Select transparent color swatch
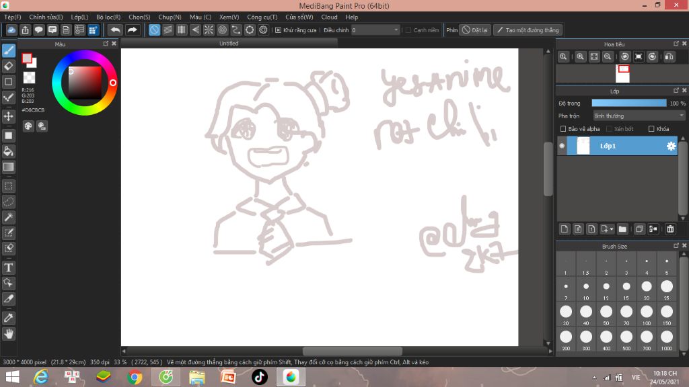689x387 pixels. coord(29,78)
